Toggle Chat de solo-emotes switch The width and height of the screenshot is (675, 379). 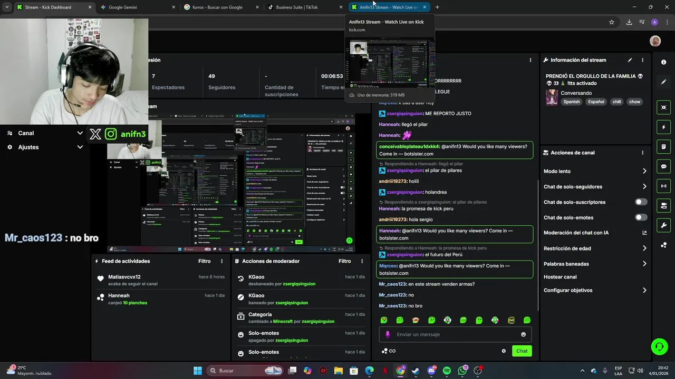(641, 217)
